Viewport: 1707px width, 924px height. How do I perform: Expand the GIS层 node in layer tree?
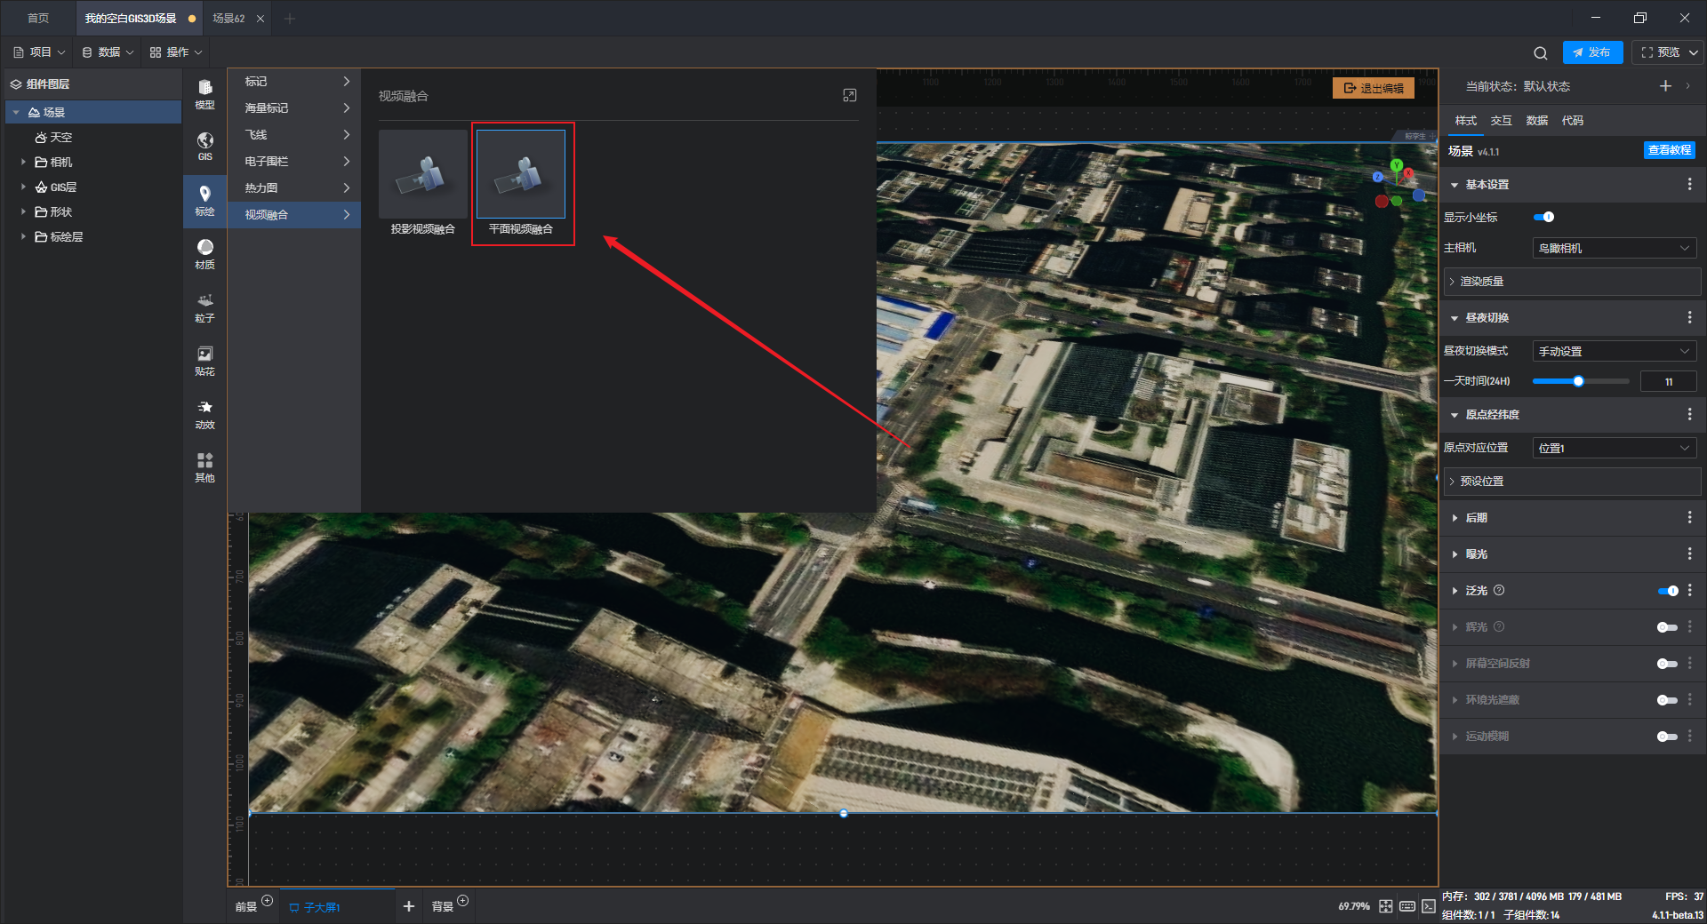pos(23,187)
